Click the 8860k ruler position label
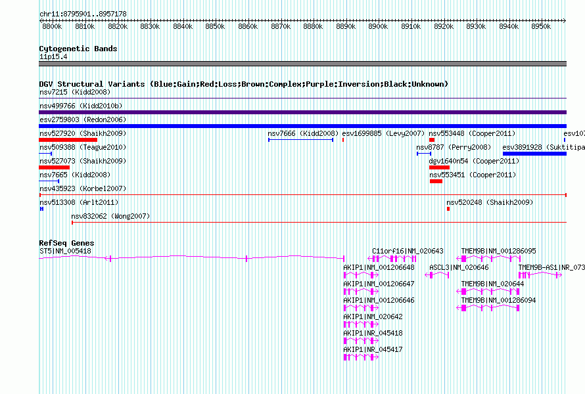The height and width of the screenshot is (394, 585). coord(248,26)
